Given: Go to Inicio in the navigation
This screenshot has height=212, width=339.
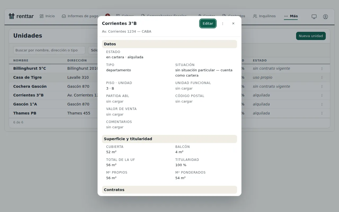Looking at the screenshot, I should 47,16.
